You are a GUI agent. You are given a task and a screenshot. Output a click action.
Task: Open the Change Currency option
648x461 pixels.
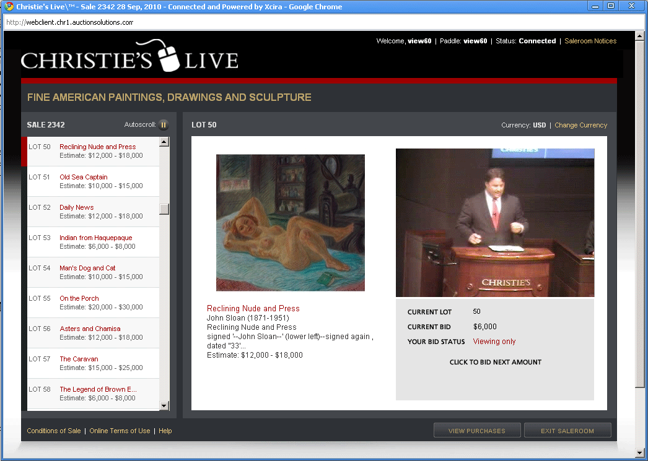click(580, 125)
